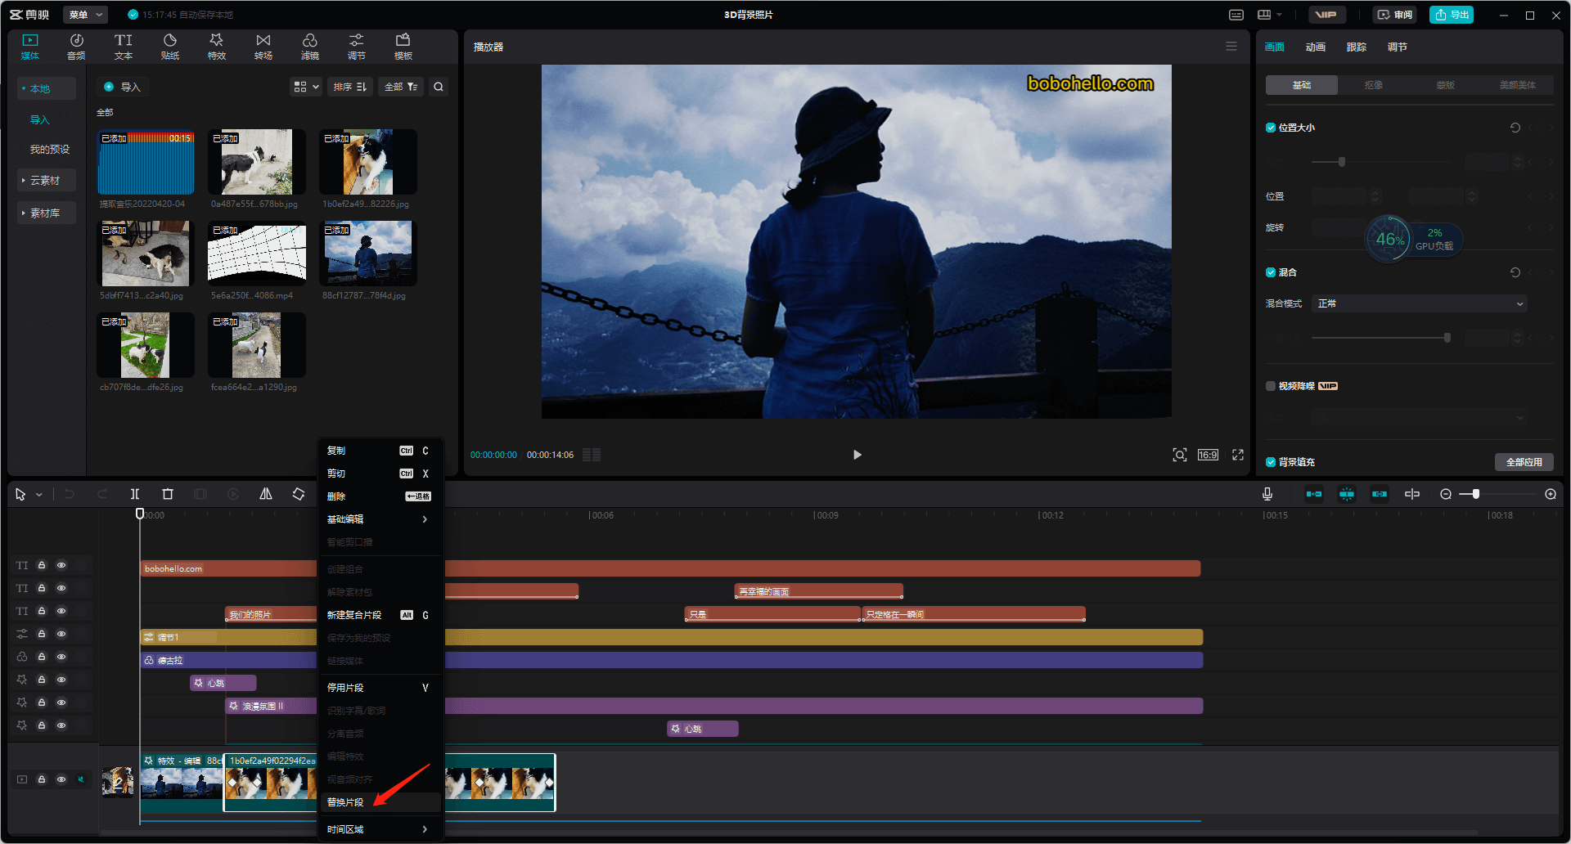
Task: Collapse the 本地 section
Action: click(x=47, y=88)
